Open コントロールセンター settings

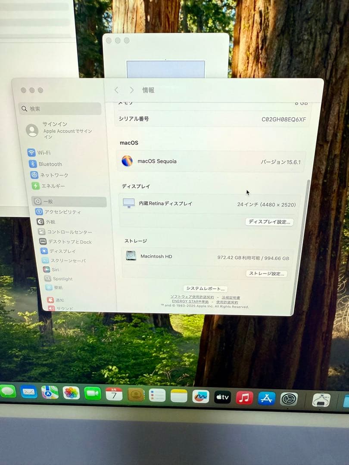pos(65,232)
